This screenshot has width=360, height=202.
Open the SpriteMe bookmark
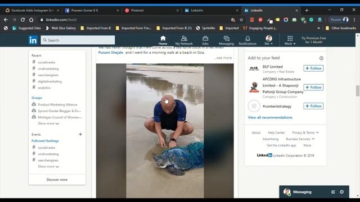tap(205, 28)
